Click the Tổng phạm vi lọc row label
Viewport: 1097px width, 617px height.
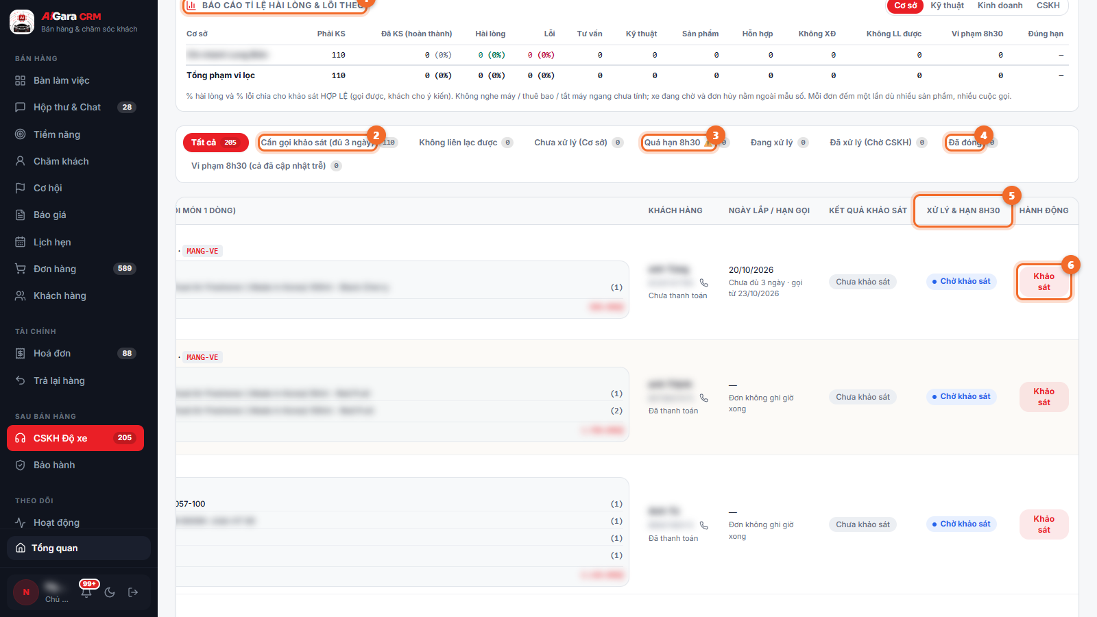click(x=221, y=75)
